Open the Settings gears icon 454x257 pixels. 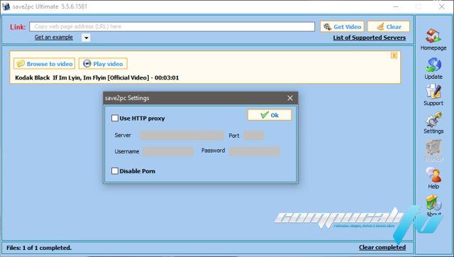433,119
